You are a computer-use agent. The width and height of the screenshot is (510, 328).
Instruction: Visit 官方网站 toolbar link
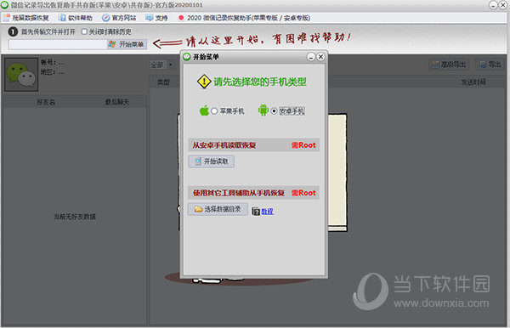[x=119, y=18]
